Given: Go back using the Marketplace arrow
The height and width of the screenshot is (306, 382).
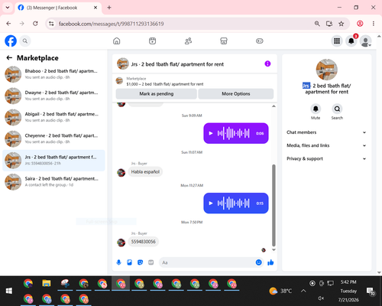Looking at the screenshot, I should tap(9, 58).
